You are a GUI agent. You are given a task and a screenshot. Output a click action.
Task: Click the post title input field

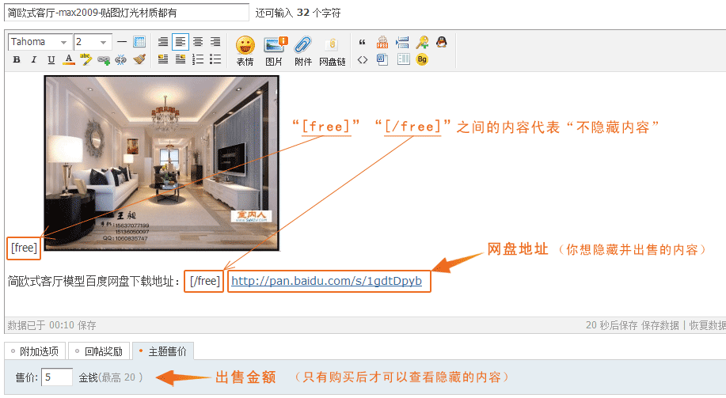click(x=127, y=13)
